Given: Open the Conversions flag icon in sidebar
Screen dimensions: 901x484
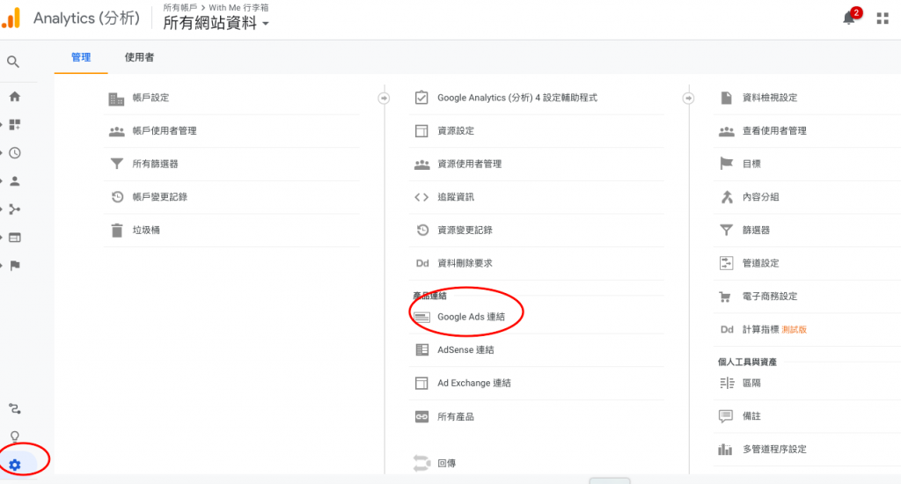Looking at the screenshot, I should (15, 266).
